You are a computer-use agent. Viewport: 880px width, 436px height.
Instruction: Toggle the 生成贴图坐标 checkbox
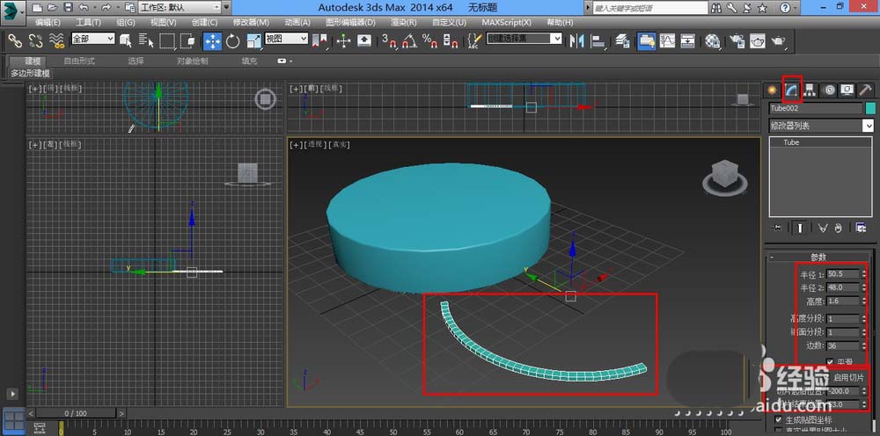[779, 419]
